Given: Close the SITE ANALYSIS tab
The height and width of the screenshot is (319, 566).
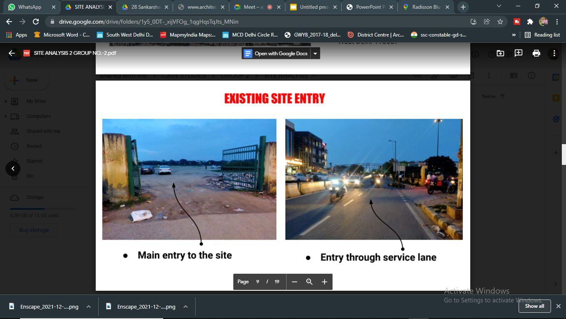Looking at the screenshot, I should pyautogui.click(x=110, y=7).
